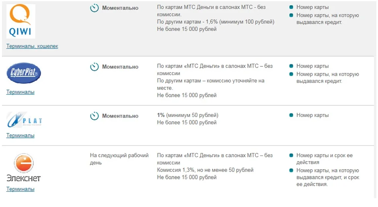378x207 pixels.
Task: Click teal bullet beside first QIWI Номер карты
Action: pos(291,7)
